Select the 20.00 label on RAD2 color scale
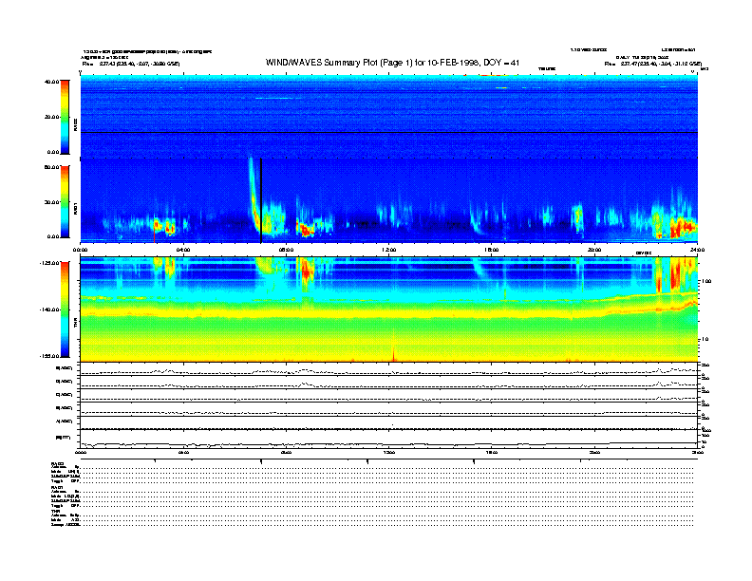Image resolution: width=752 pixels, height=581 pixels. [x=51, y=117]
